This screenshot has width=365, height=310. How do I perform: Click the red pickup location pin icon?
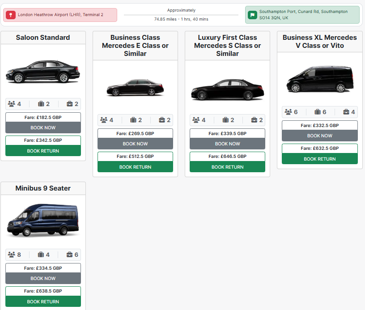pyautogui.click(x=10, y=15)
